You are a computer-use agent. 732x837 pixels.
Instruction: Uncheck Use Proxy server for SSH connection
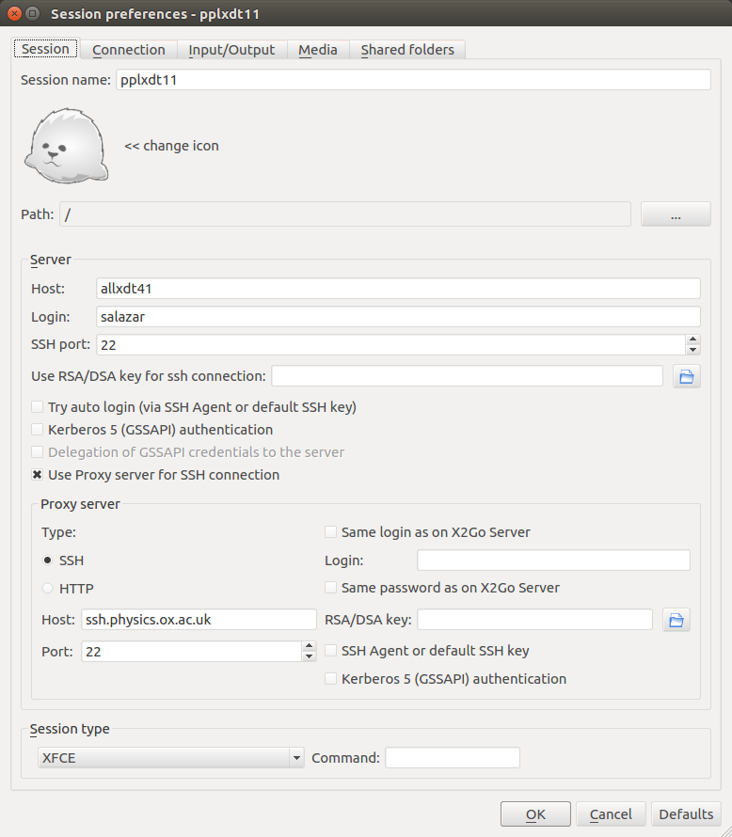[38, 475]
